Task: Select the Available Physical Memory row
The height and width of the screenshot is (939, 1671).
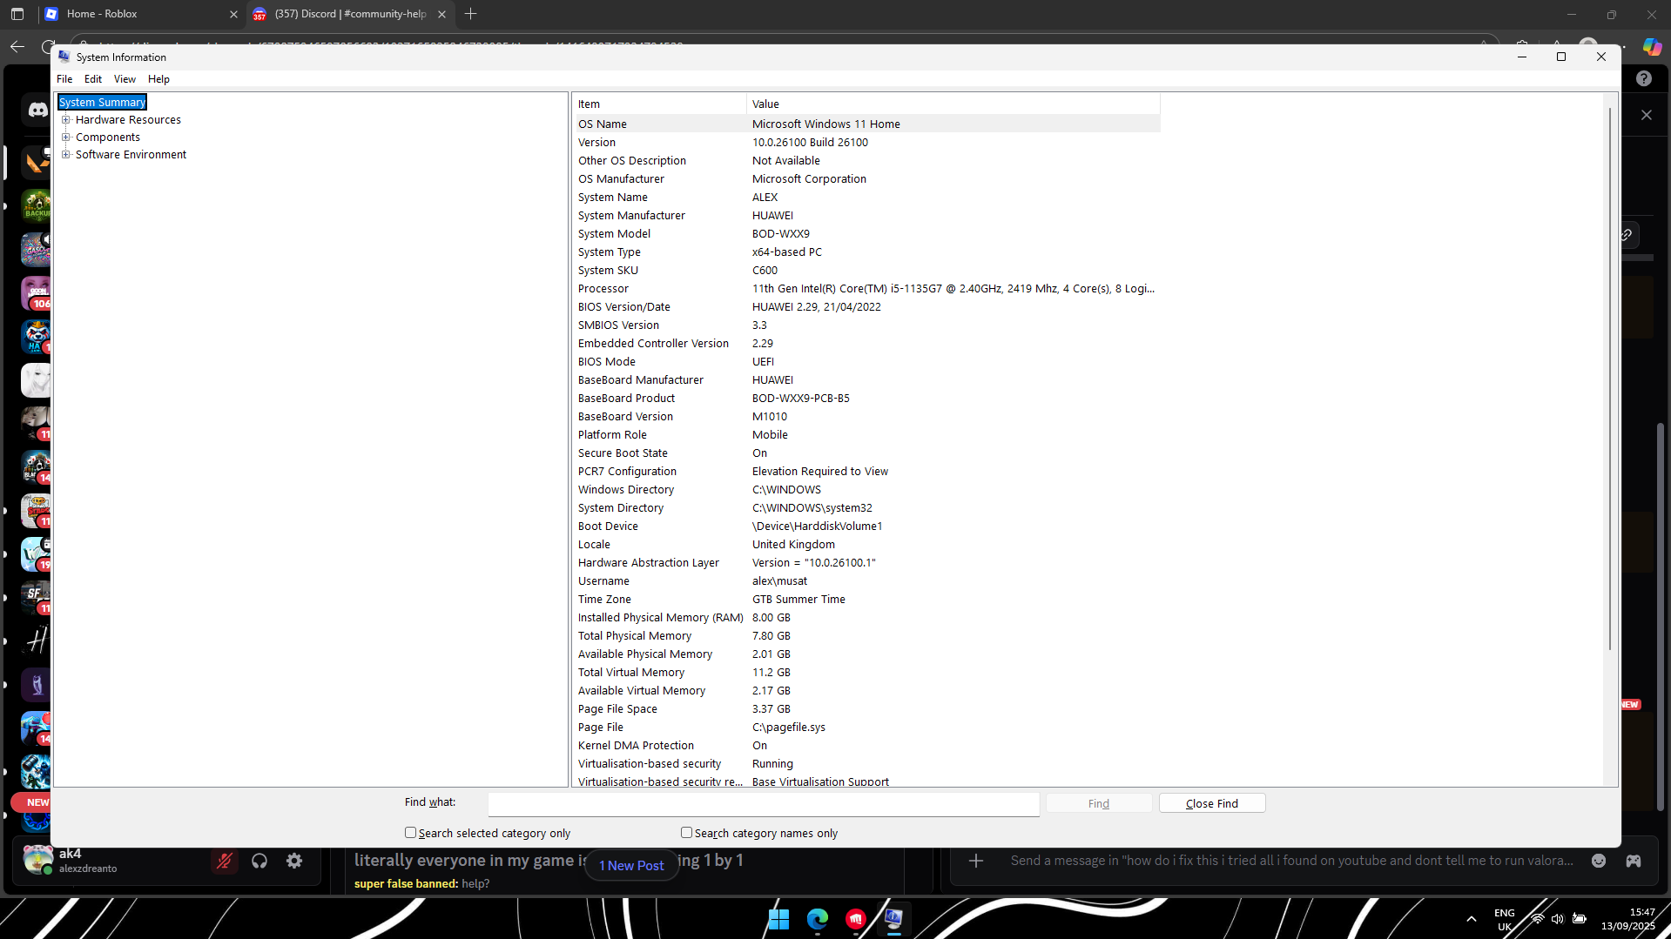Action: click(x=867, y=654)
